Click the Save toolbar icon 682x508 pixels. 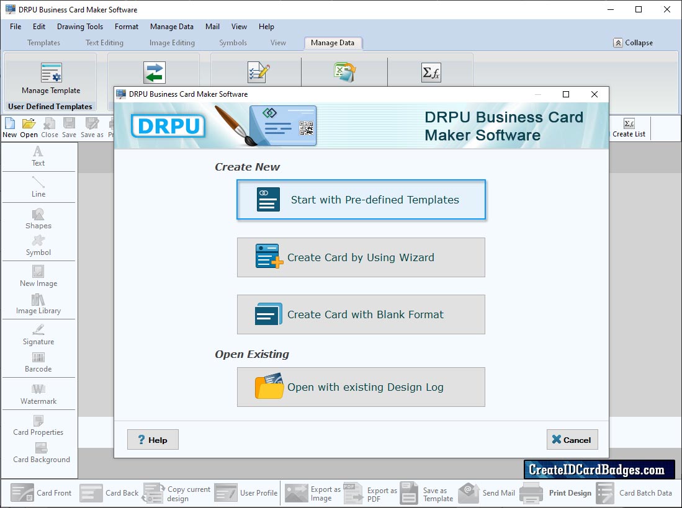tap(69, 128)
